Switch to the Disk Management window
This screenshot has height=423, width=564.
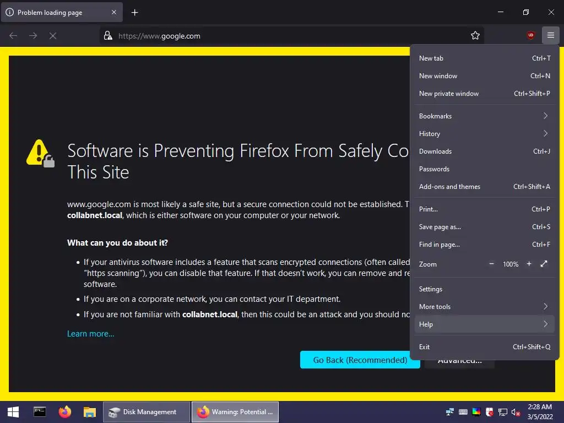(x=147, y=412)
